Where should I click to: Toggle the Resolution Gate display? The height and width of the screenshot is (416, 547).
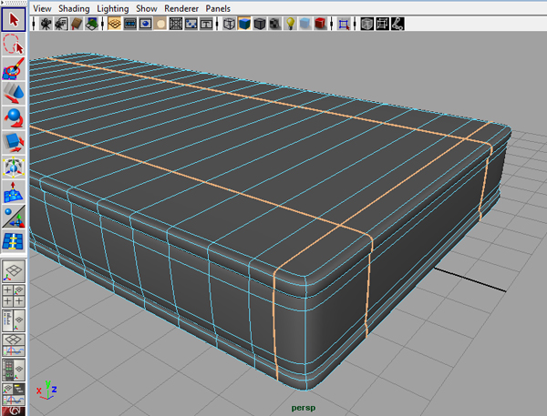(x=145, y=24)
